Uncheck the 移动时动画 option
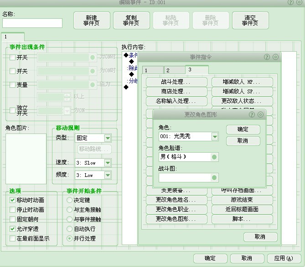 tap(12, 200)
